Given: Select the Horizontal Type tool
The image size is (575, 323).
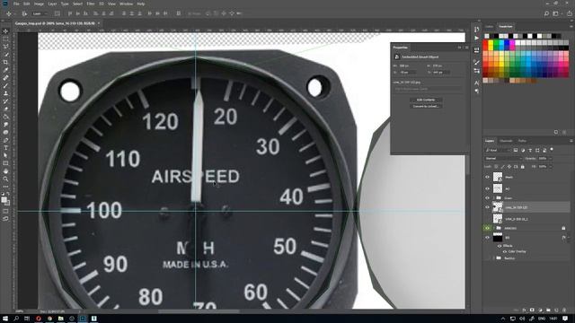Looking at the screenshot, I should 5,148.
